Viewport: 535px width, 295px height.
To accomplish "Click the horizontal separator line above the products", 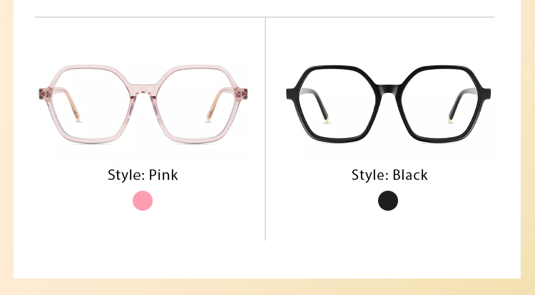I will (265, 16).
